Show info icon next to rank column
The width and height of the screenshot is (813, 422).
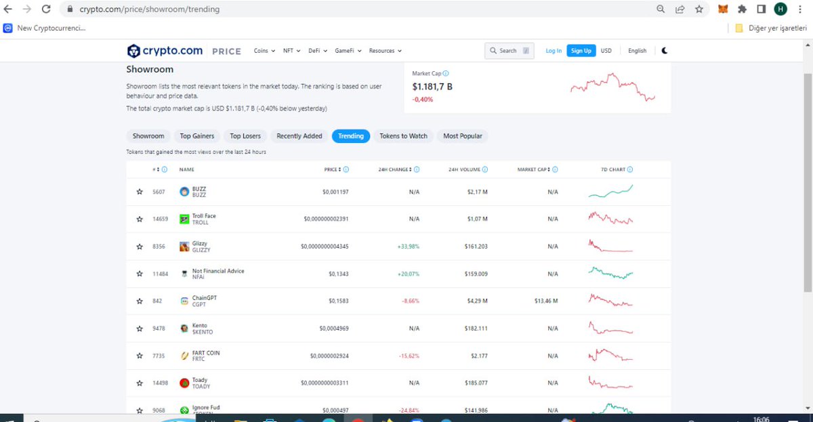165,169
